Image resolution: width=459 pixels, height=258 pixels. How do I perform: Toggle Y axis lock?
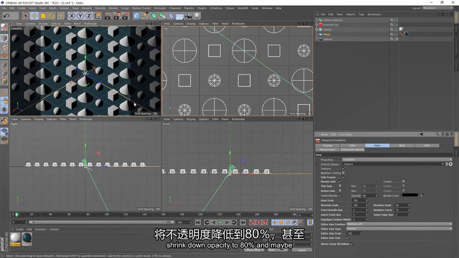pos(80,16)
